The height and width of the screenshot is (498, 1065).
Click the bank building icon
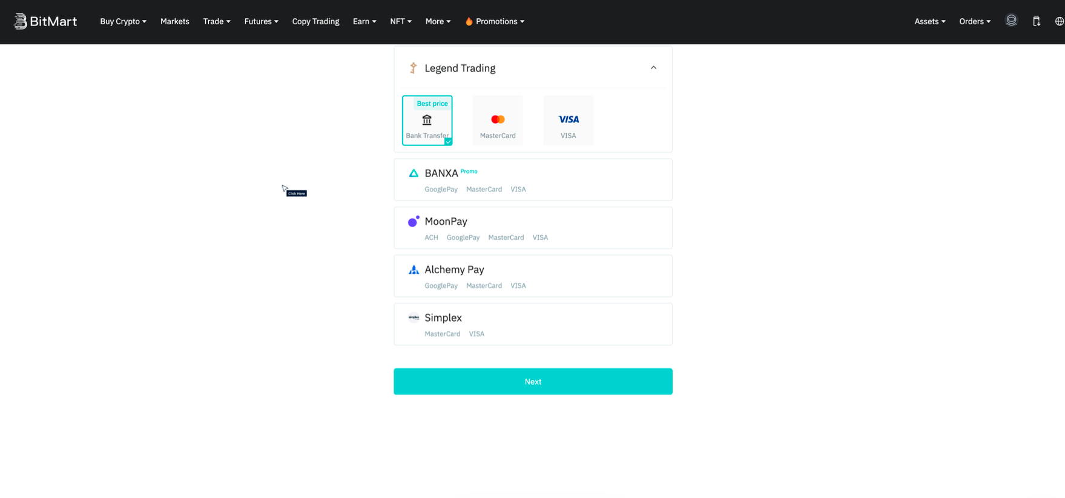coord(427,120)
